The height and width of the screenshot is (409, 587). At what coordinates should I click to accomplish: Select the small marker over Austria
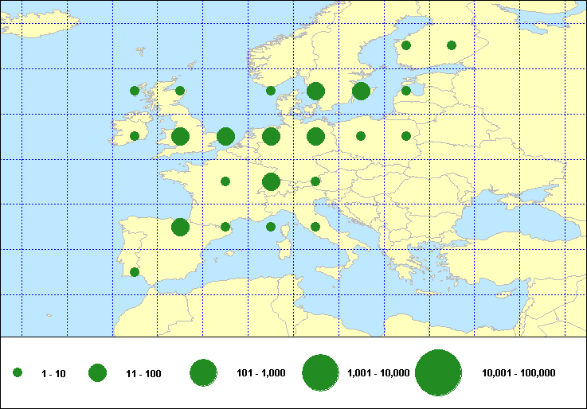pyautogui.click(x=315, y=181)
